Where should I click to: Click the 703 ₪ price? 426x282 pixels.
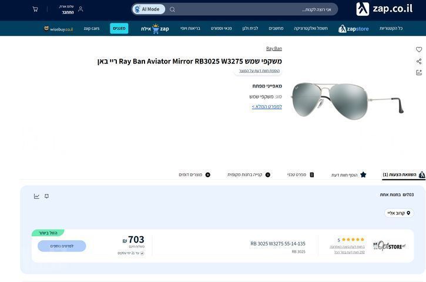(x=133, y=240)
